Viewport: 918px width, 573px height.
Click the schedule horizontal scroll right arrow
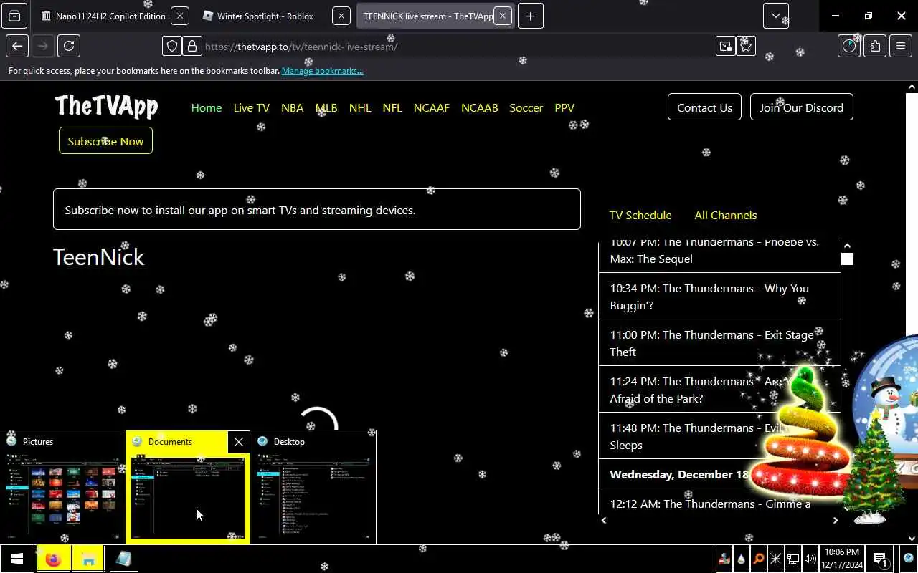coord(835,521)
